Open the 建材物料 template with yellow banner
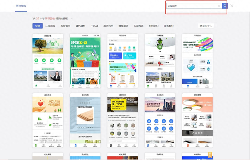Viewport: 250px width, 160px height. 123,120
